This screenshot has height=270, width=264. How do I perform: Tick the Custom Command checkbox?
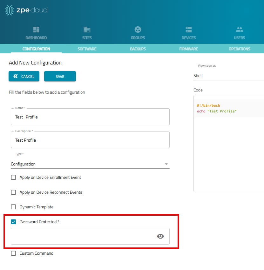click(x=14, y=253)
